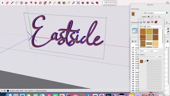This screenshot has height=96, width=170.
Task: Activate the Arc drawing tool
Action: [x=17, y=3]
